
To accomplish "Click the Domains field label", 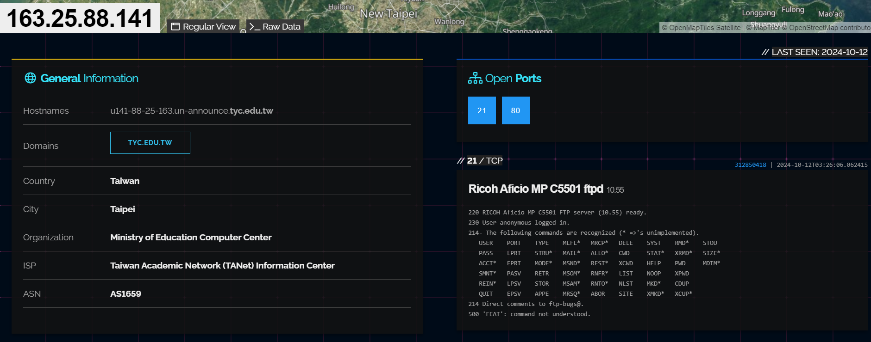I will coord(41,146).
